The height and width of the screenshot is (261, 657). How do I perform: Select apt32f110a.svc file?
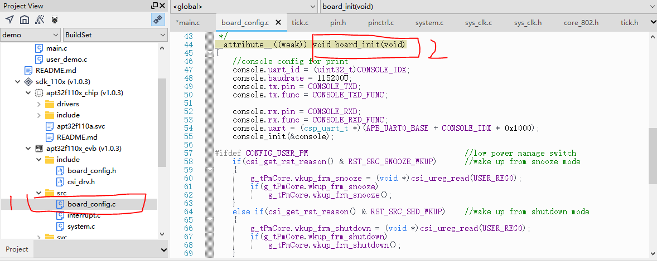pyautogui.click(x=80, y=126)
